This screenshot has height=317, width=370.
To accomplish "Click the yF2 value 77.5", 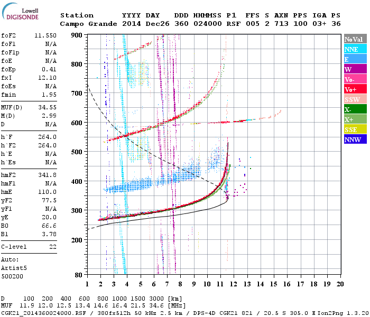I will click(49, 200).
